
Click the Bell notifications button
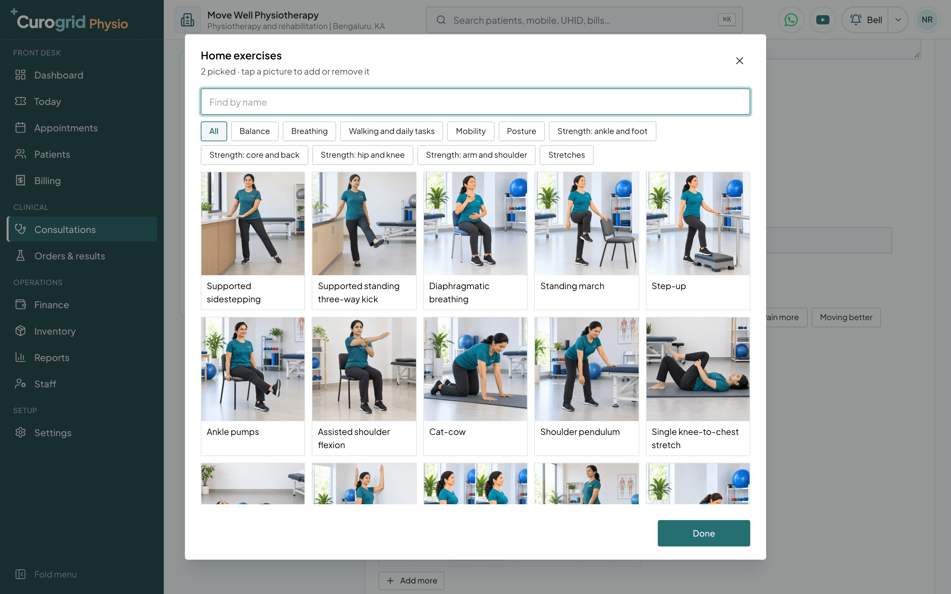coord(865,20)
